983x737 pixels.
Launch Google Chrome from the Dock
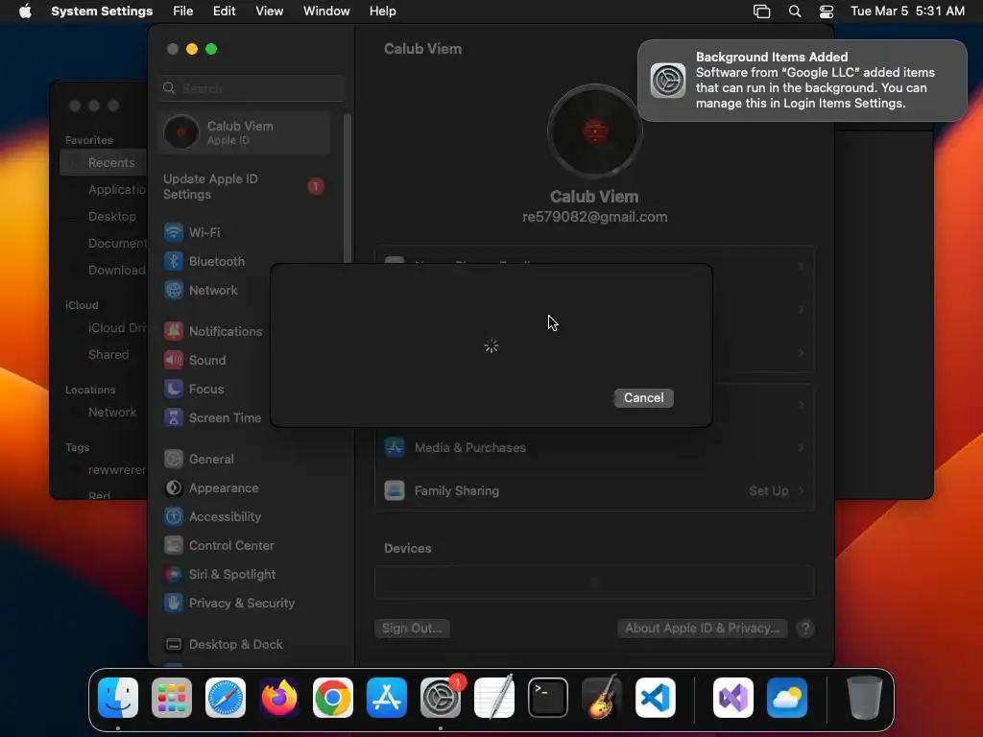coord(333,698)
